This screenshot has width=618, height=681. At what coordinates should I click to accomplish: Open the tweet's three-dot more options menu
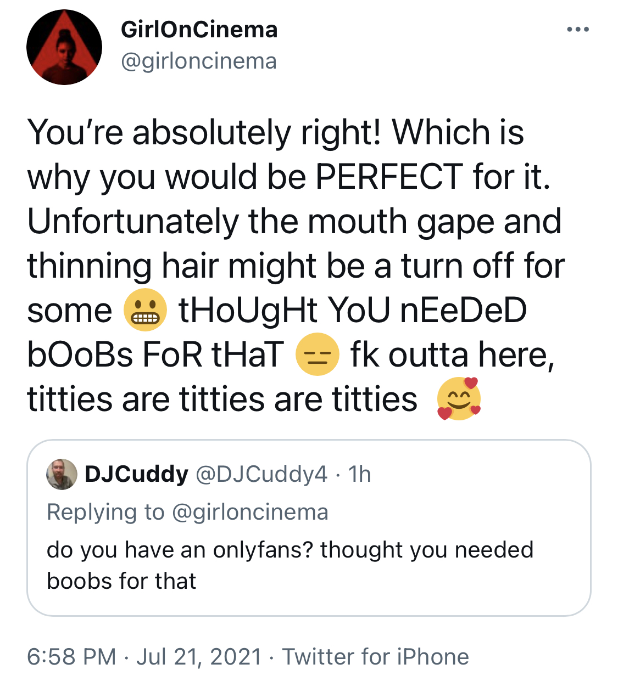578,30
